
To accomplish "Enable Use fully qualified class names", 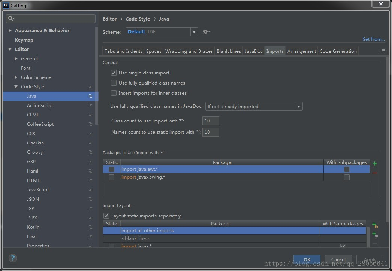I will 114,83.
